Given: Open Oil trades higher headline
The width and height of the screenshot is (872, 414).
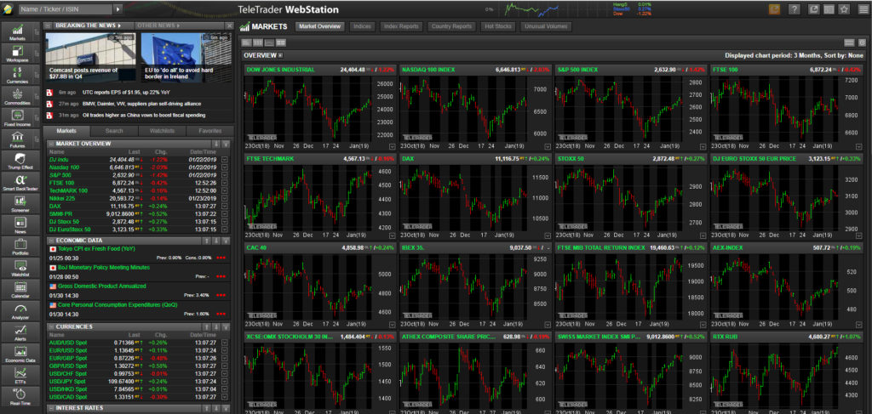Looking at the screenshot, I should click(143, 115).
